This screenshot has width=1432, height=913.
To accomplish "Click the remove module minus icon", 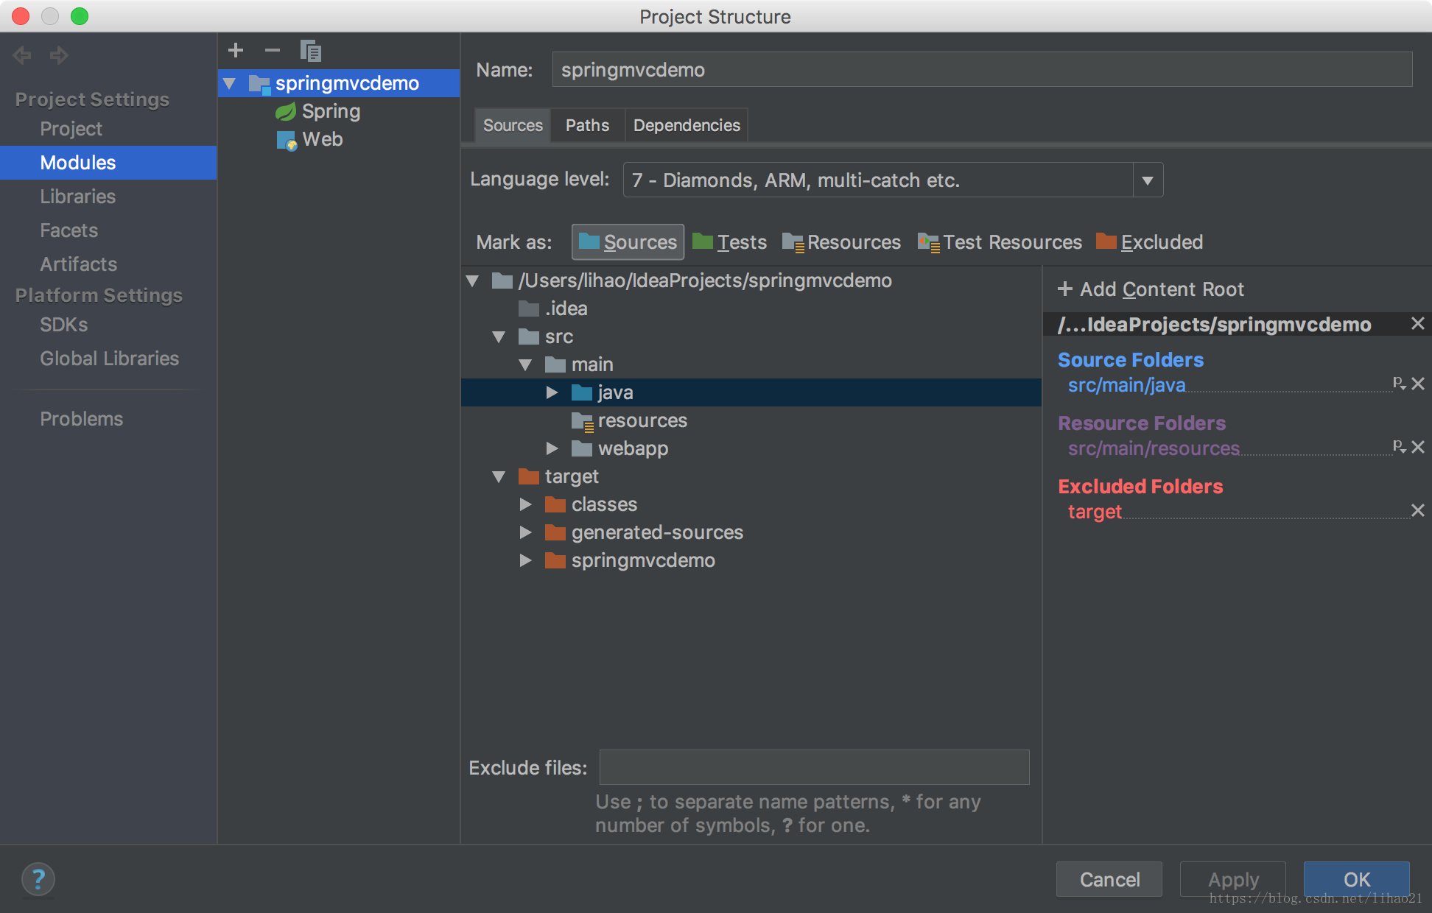I will (x=273, y=50).
